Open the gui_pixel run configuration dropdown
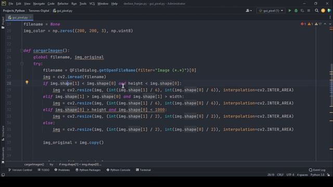 click(271, 10)
